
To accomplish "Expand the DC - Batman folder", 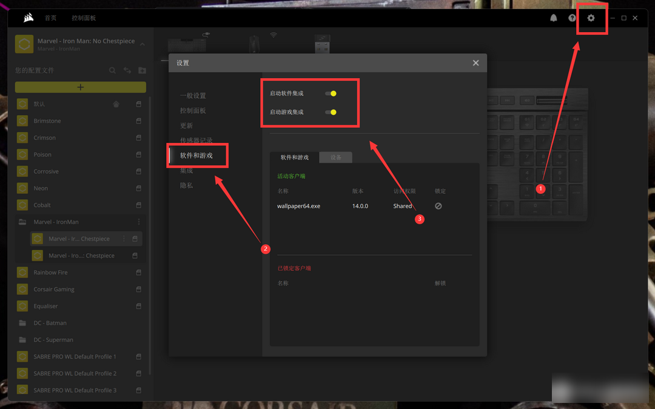I will point(22,322).
